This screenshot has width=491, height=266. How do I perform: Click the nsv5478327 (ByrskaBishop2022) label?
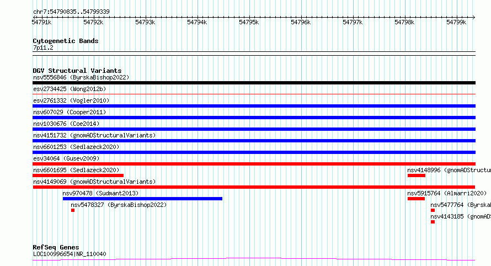pos(119,205)
